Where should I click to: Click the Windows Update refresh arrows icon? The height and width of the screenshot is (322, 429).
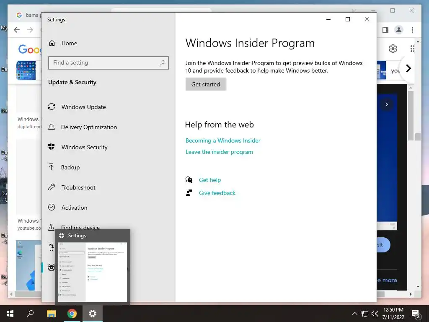click(52, 106)
